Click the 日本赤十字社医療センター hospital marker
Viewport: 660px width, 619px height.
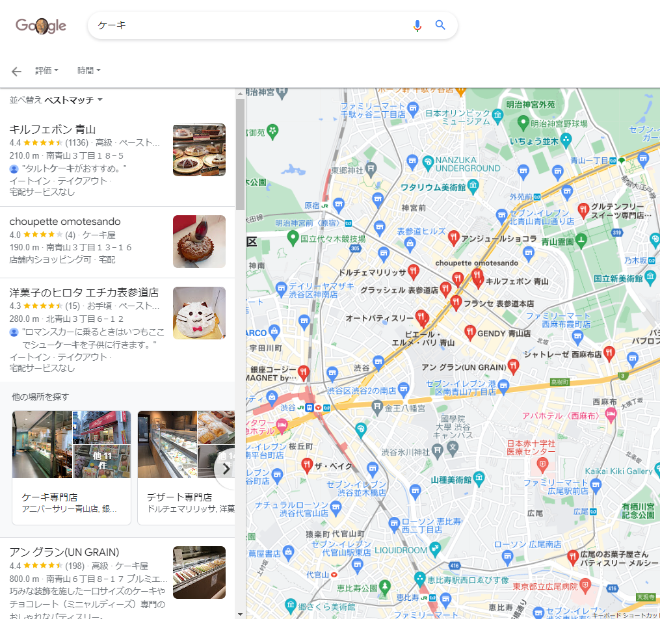click(542, 465)
